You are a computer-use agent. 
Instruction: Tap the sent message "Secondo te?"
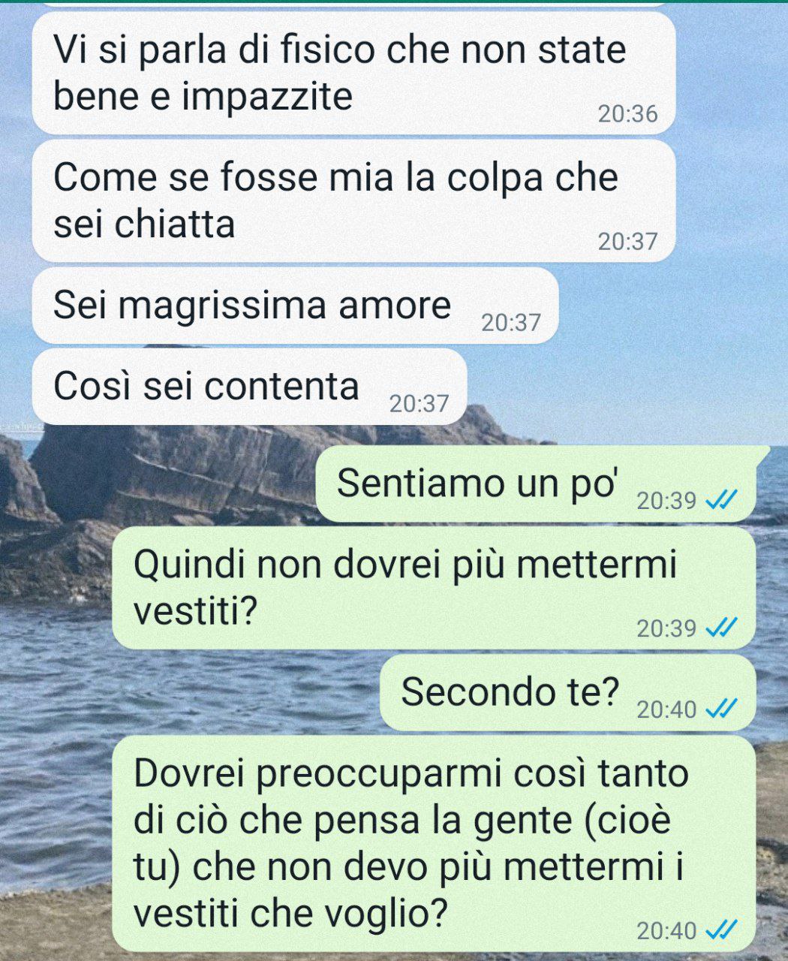(x=567, y=692)
